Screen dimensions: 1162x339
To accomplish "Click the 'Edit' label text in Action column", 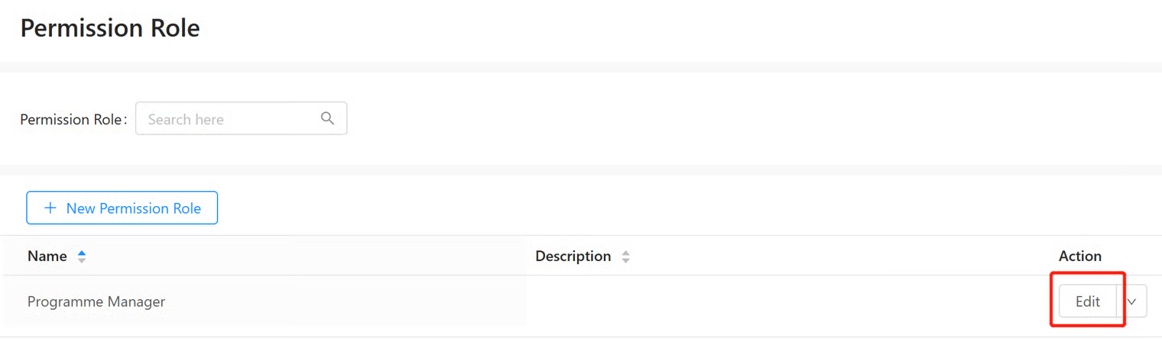I will tap(1087, 302).
